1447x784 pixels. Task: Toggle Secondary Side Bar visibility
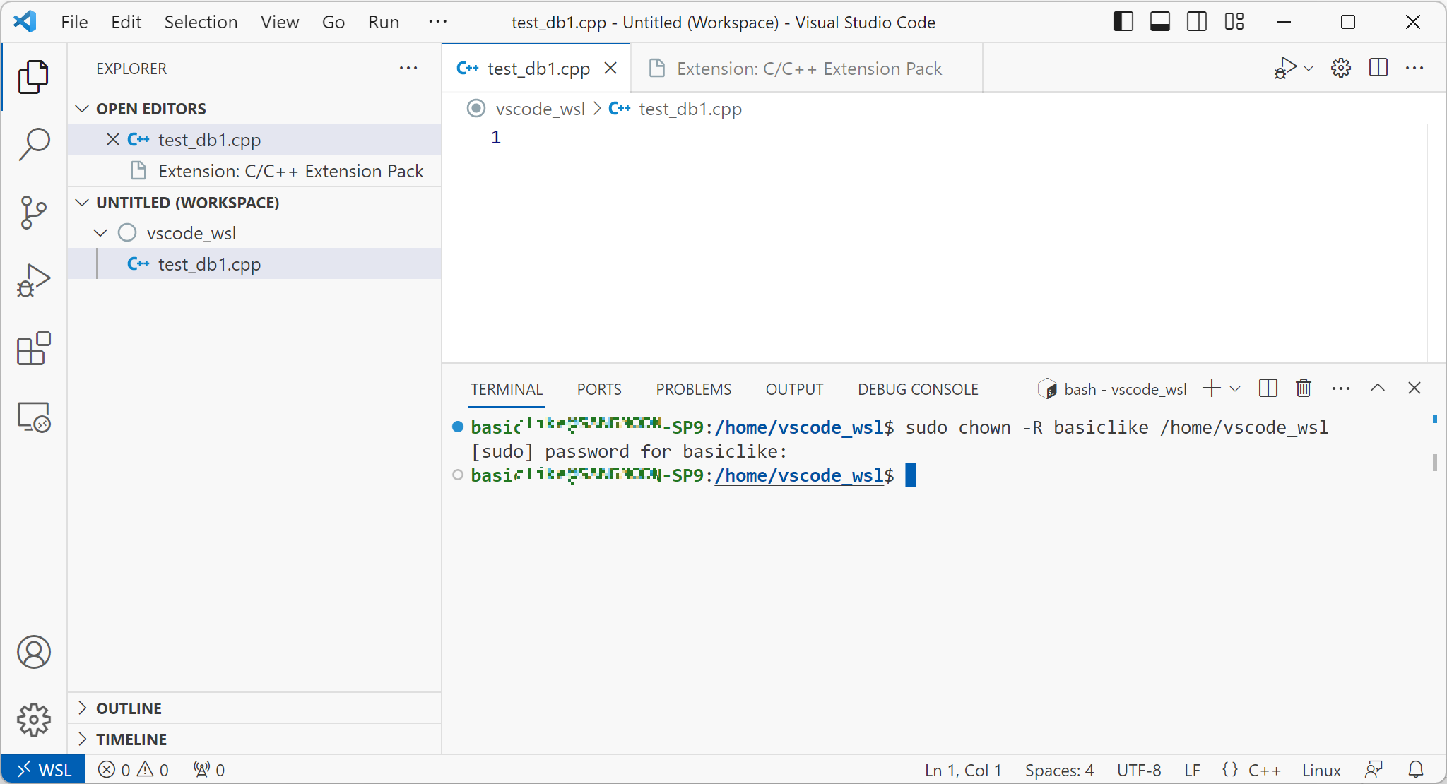click(1196, 22)
